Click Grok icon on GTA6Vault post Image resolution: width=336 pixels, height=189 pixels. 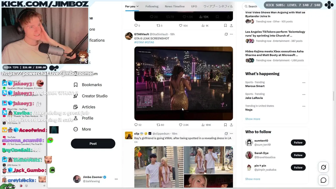(x=226, y=34)
